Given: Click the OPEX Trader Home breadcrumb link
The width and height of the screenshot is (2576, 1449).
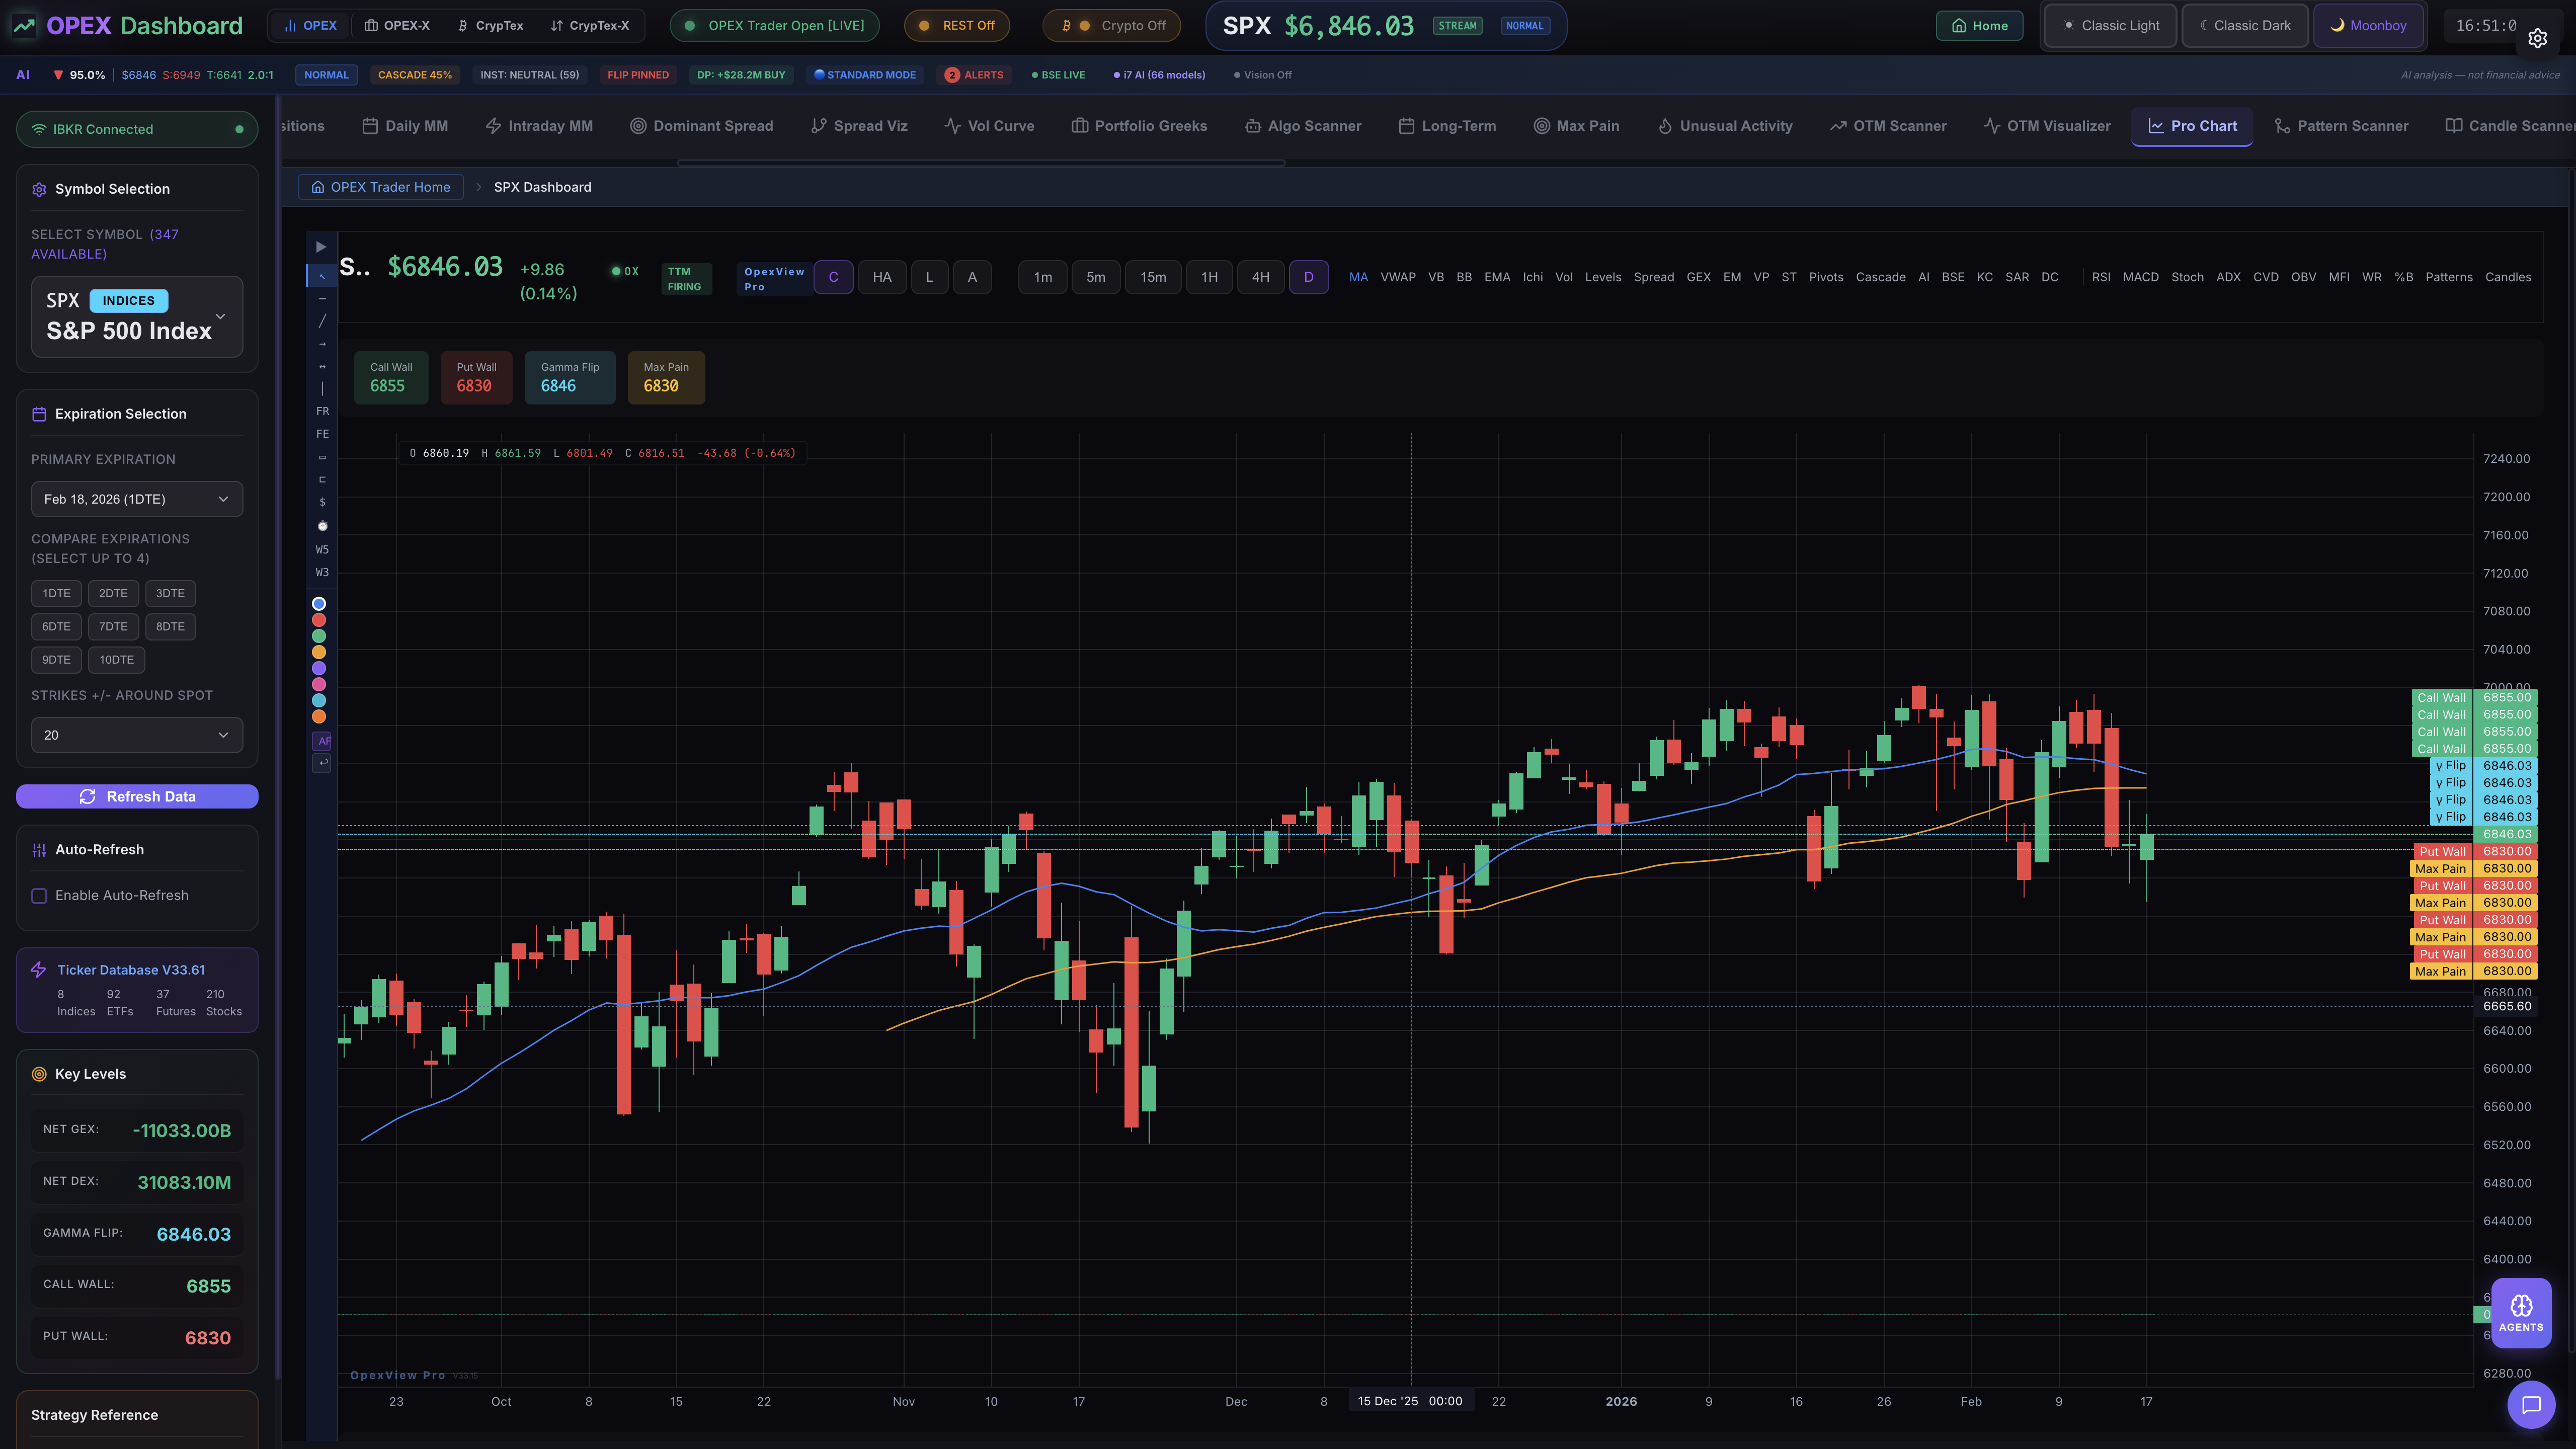Looking at the screenshot, I should 380,187.
